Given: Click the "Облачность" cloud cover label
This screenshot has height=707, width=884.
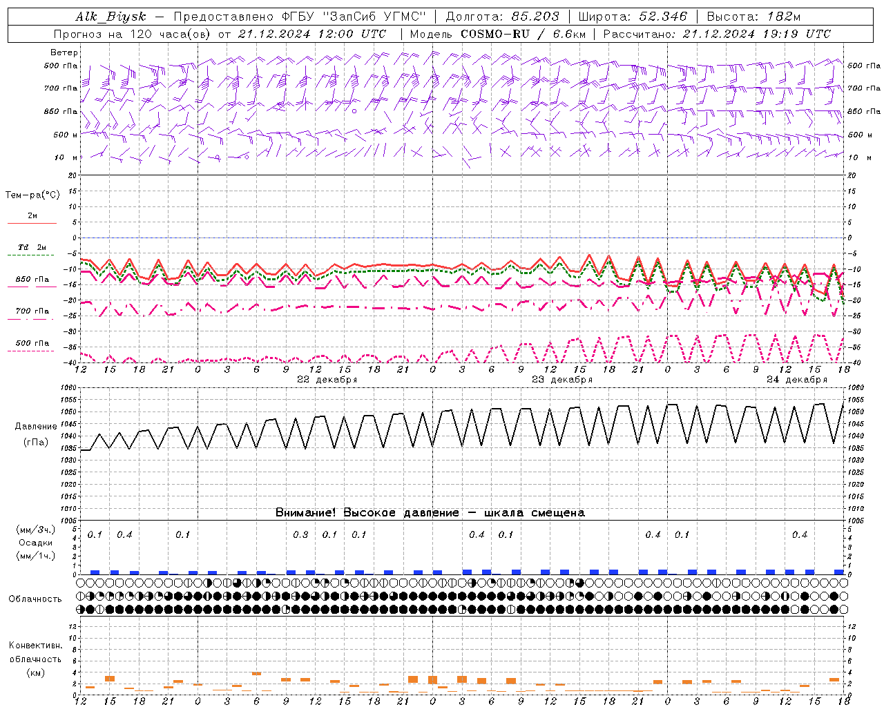Looking at the screenshot, I should coord(35,599).
